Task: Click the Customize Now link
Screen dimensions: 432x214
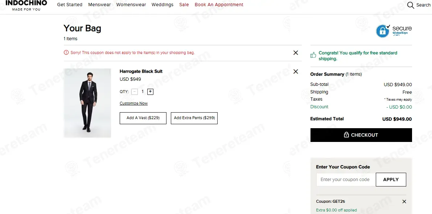Action: pyautogui.click(x=133, y=104)
